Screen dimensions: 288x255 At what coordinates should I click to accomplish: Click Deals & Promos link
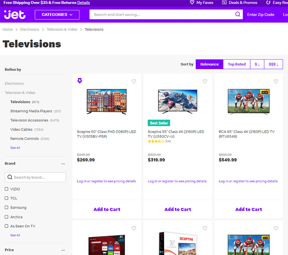(x=243, y=3)
